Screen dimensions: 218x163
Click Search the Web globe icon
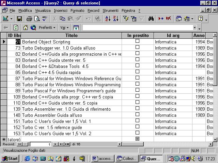[33, 28]
